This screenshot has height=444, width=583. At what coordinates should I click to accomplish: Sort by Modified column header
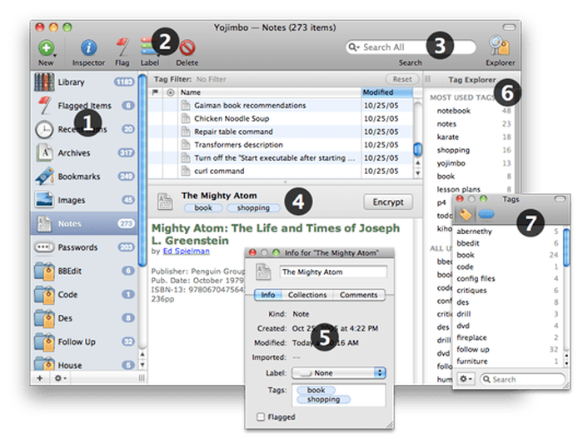[x=386, y=92]
